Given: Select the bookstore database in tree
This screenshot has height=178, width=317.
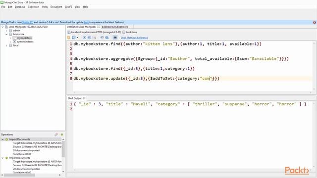Looking at the screenshot, I should pos(19,34).
